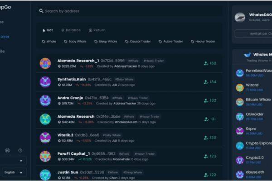Toggle the Baby Whale tag filter
The width and height of the screenshot is (272, 181).
(x=75, y=42)
